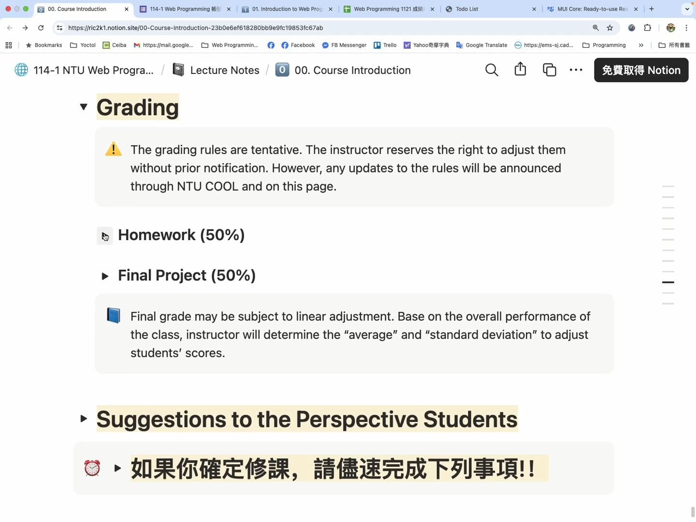
Task: Click the Notion search magnifier icon
Action: coord(491,70)
